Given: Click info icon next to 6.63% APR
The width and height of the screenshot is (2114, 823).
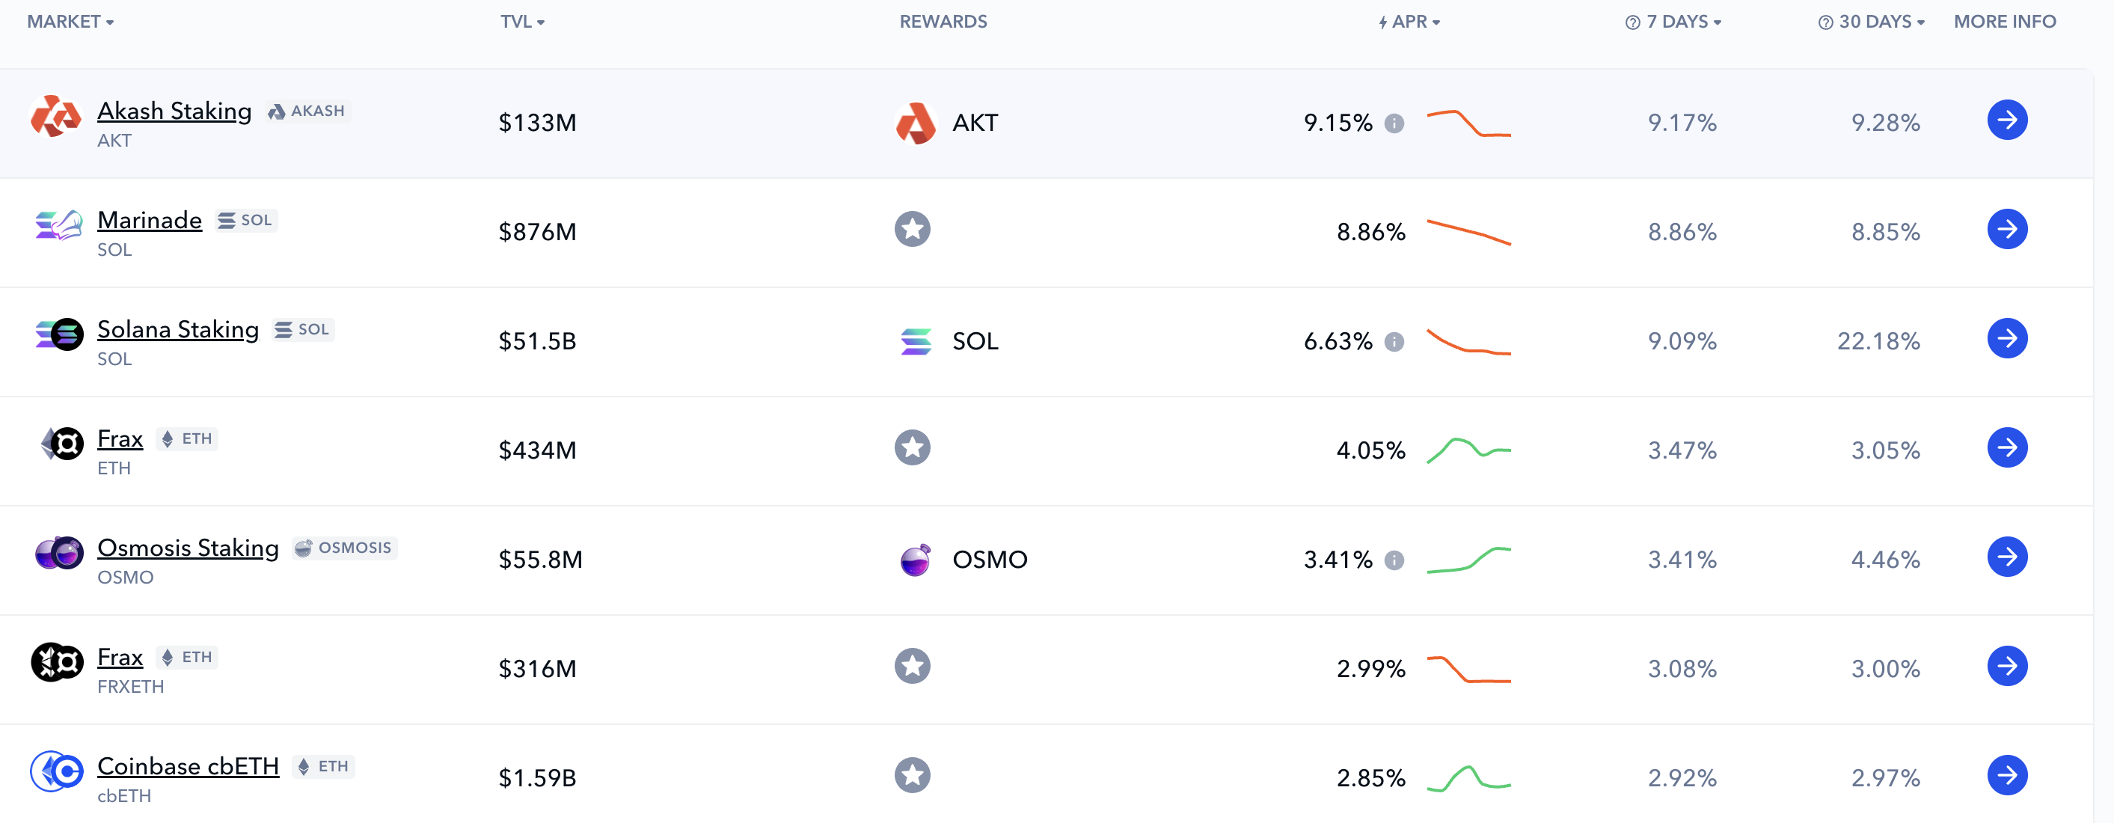Looking at the screenshot, I should point(1394,341).
